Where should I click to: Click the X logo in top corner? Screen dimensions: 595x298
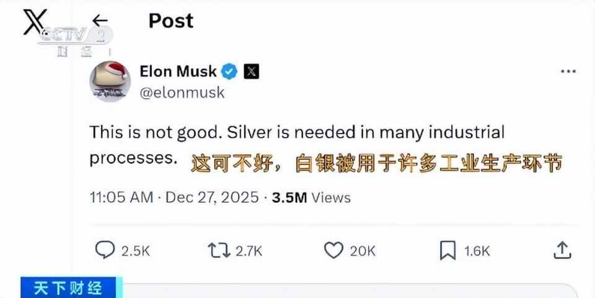coord(35,22)
